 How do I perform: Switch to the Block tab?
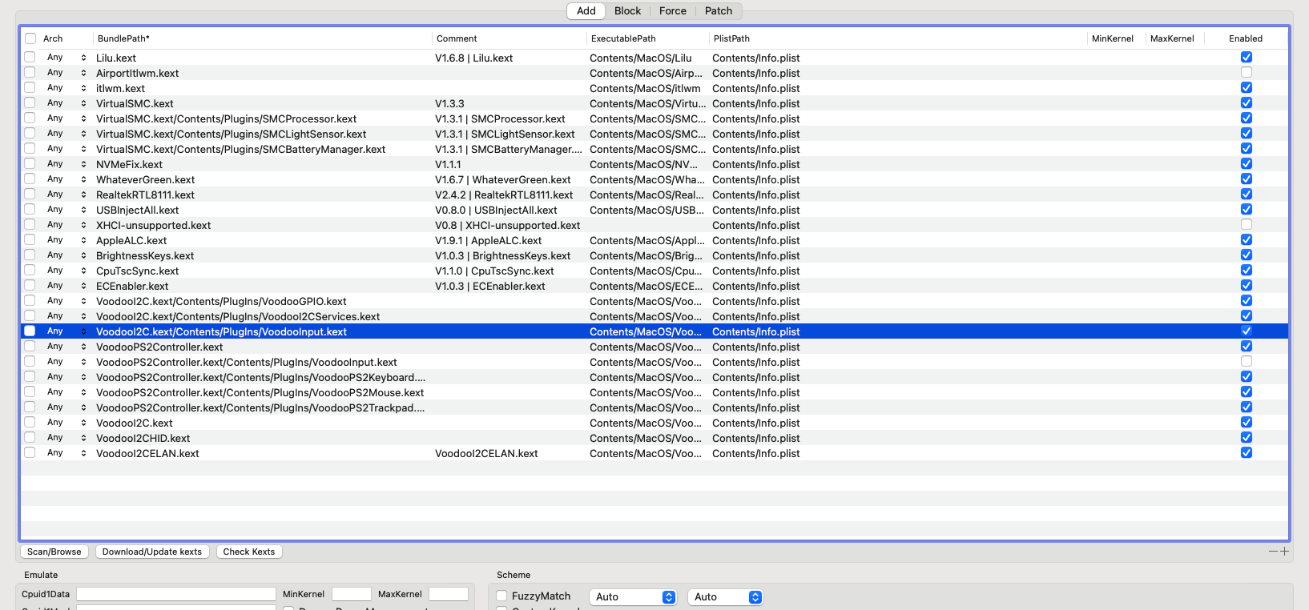(627, 11)
